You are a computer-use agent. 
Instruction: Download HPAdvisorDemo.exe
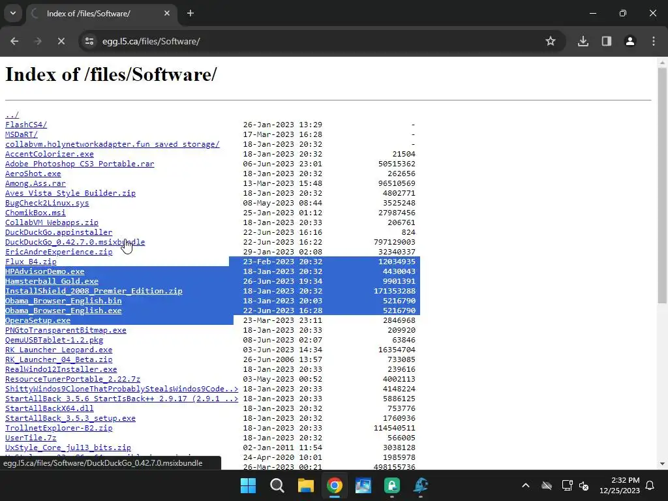tap(45, 272)
